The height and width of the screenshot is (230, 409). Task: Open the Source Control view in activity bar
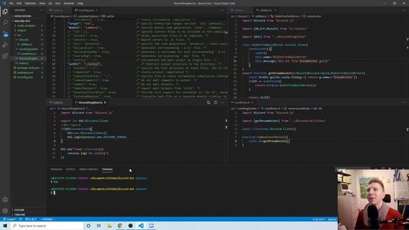tap(5, 34)
